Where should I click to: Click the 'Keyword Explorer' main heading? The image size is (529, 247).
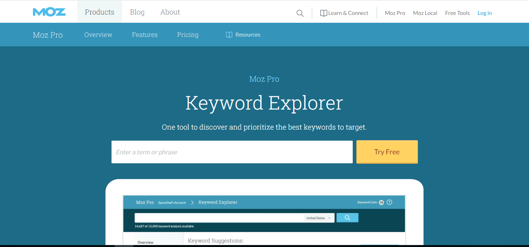(x=264, y=103)
